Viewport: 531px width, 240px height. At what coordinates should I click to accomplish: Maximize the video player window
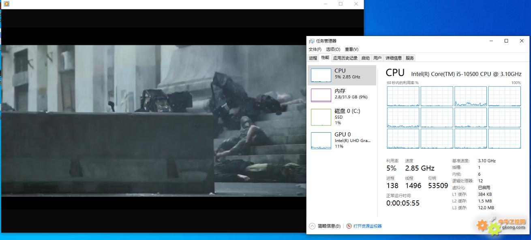340,4
